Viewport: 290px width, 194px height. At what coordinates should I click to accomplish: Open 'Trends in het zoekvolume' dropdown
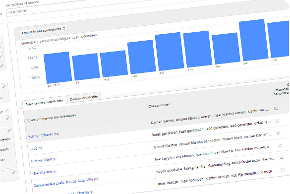coord(43,31)
